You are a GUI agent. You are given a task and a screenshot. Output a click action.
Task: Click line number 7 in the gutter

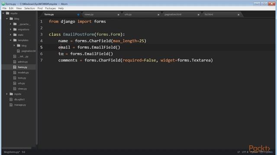[42, 60]
